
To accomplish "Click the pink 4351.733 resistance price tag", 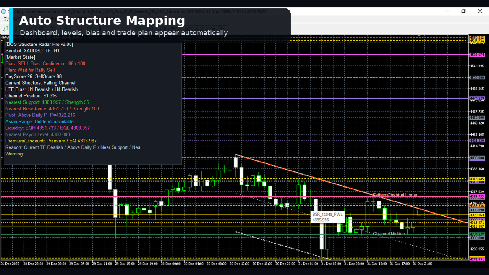I will (477, 197).
